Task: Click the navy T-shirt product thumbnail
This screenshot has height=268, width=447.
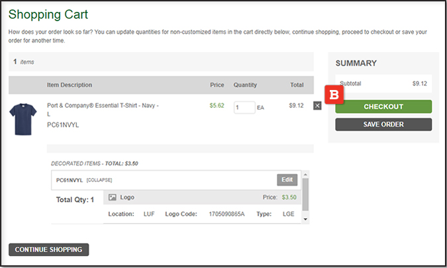Action: coord(23,119)
